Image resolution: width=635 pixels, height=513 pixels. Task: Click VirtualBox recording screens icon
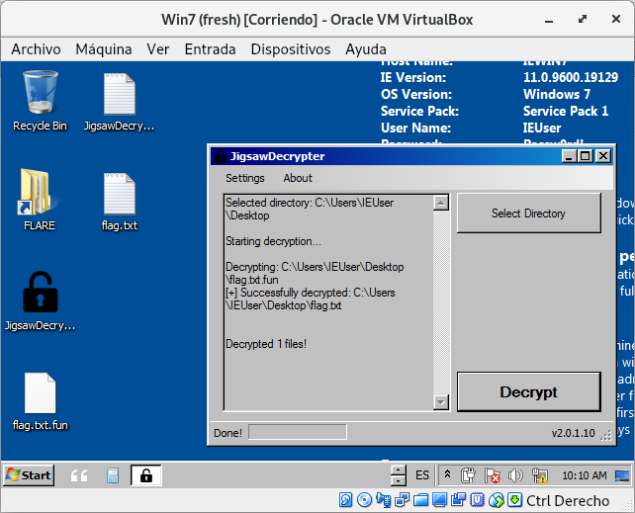[x=458, y=500]
